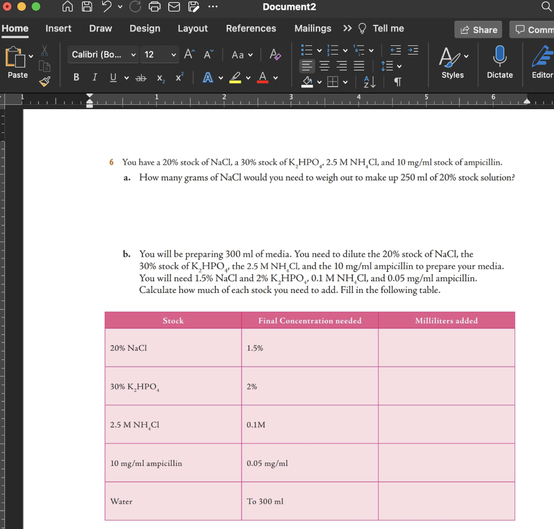The width and height of the screenshot is (554, 529).
Task: Click the Share button
Action: [x=478, y=30]
